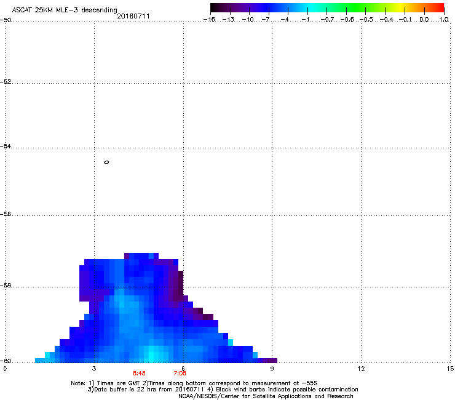Select the color bar label '-0.4'
The width and height of the screenshot is (455, 400).
pos(386,20)
